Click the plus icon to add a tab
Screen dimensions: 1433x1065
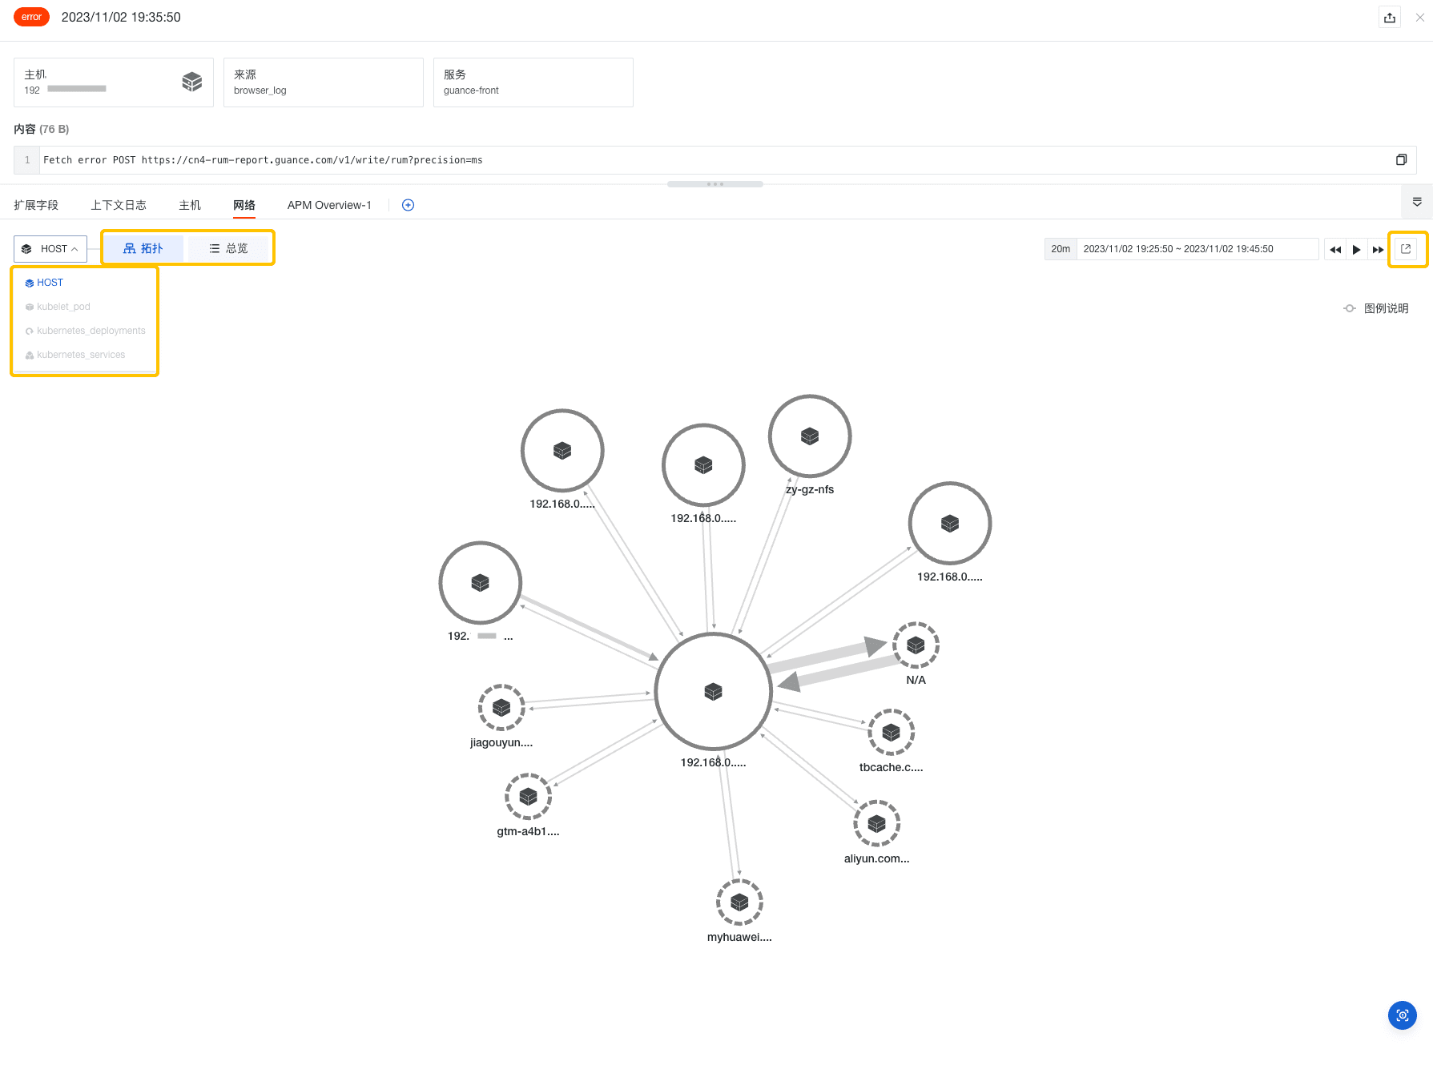coord(408,205)
